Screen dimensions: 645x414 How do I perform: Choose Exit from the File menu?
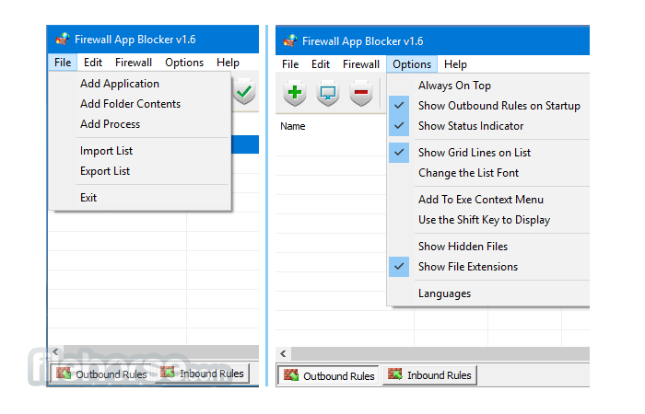pyautogui.click(x=140, y=198)
